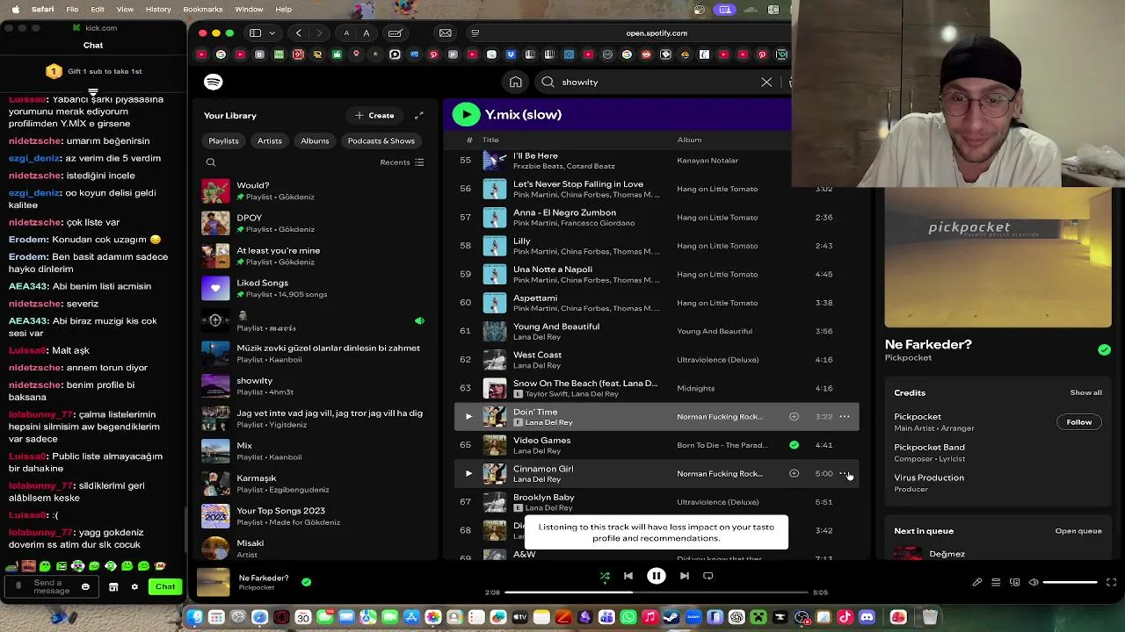Seek within the song progress bar
Image resolution: width=1125 pixels, height=632 pixels.
(x=656, y=592)
